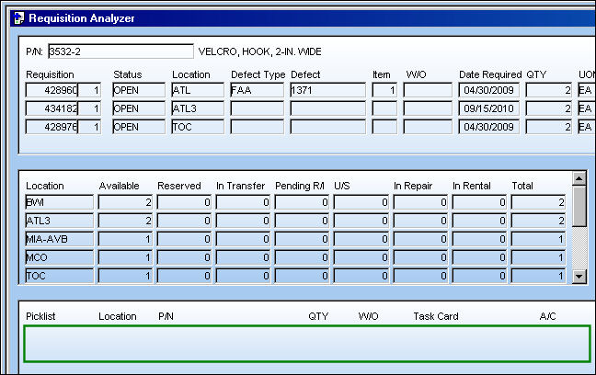Viewport: 596px width, 375px height.
Task: Click the OPEN status of requisition 434182
Action: click(x=139, y=108)
